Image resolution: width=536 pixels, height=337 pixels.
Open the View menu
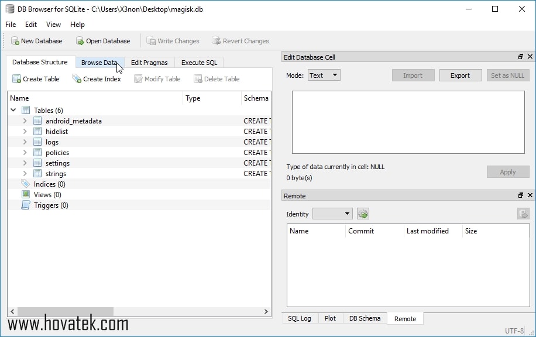click(x=53, y=25)
